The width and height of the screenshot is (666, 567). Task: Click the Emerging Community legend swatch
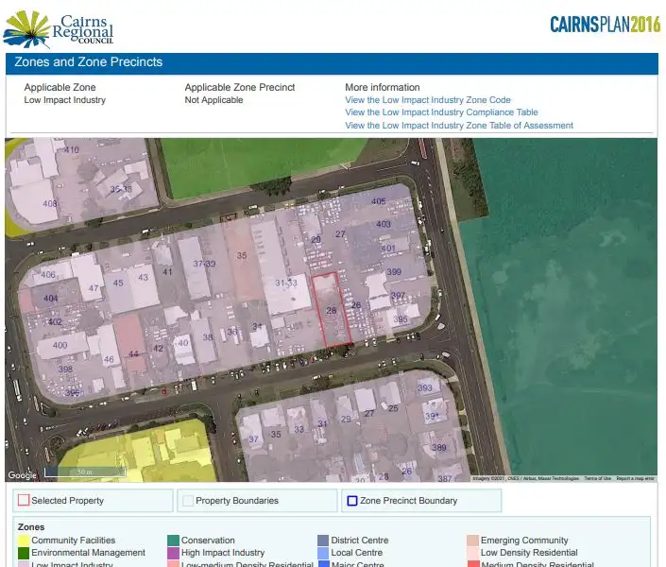pyautogui.click(x=472, y=541)
